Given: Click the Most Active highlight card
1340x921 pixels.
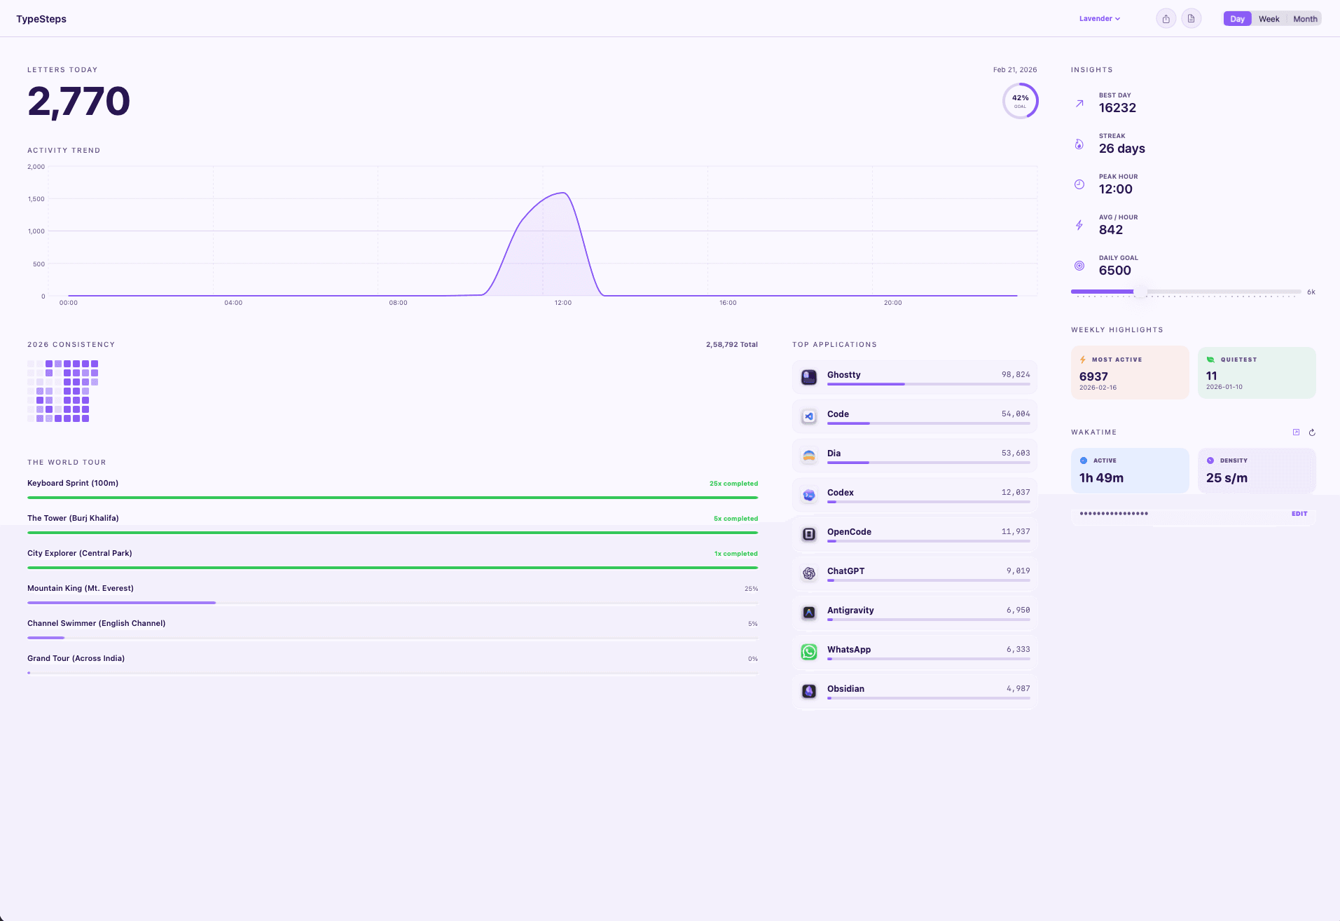Looking at the screenshot, I should (1129, 373).
